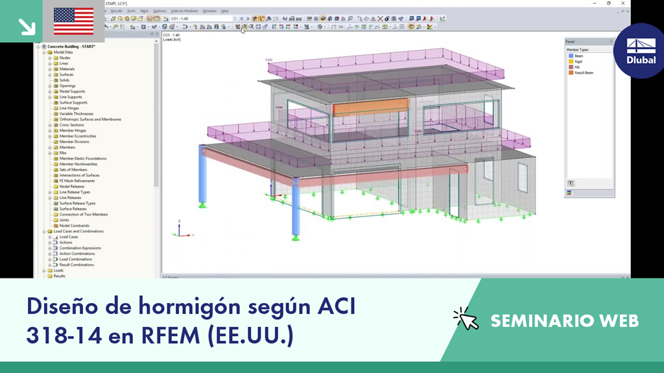Viewport: 664px width, 373px height.
Task: Click the Load Cases icon in navigator
Action: coord(56,237)
